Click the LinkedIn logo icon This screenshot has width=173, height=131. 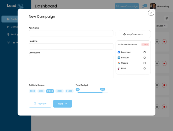point(119,58)
